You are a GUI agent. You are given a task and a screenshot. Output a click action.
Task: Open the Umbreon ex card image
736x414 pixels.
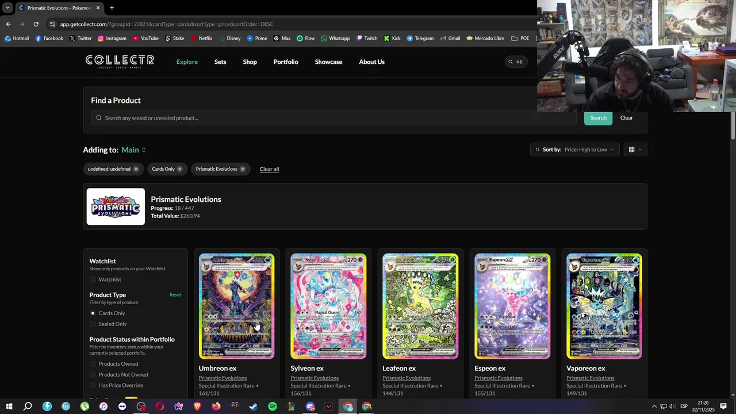pos(236,306)
